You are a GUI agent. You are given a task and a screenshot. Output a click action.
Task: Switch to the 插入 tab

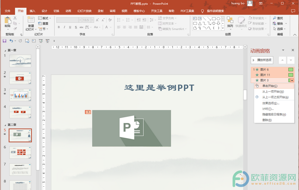pyautogui.click(x=33, y=11)
